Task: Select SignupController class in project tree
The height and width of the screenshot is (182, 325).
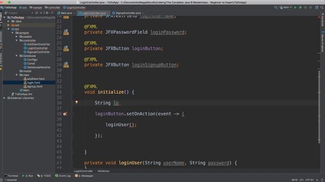Action: coord(37,52)
